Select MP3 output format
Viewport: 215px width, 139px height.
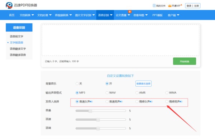click(x=77, y=93)
